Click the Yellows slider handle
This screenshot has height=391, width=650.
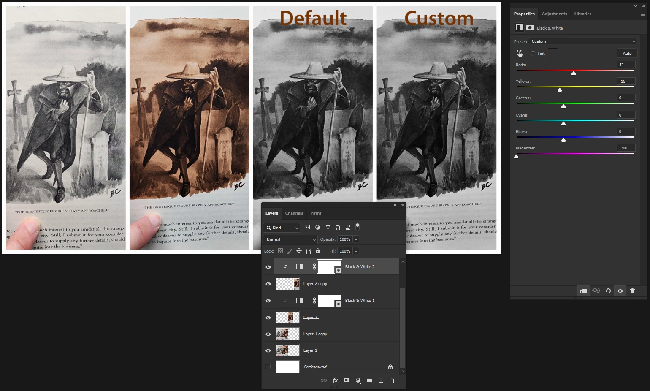[x=560, y=90]
